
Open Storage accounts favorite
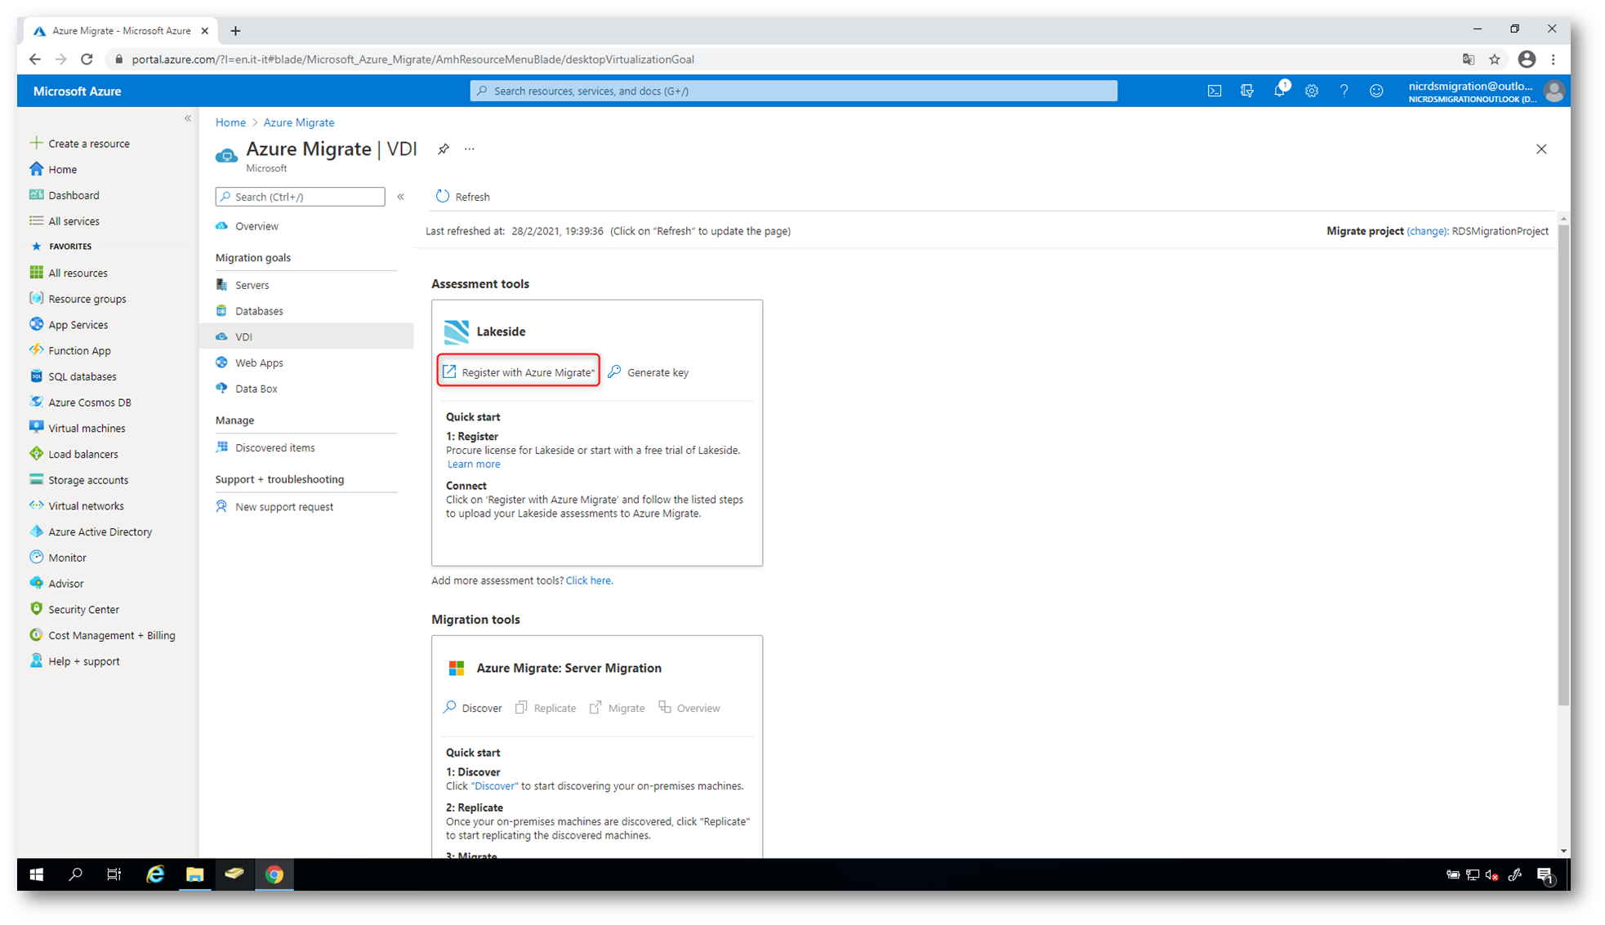point(79,480)
